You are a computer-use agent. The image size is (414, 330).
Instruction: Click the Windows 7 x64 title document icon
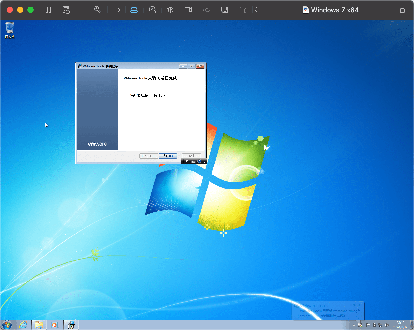pyautogui.click(x=306, y=10)
